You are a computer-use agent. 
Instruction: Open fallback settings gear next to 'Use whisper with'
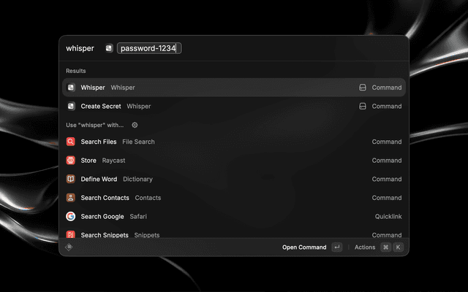(135, 125)
